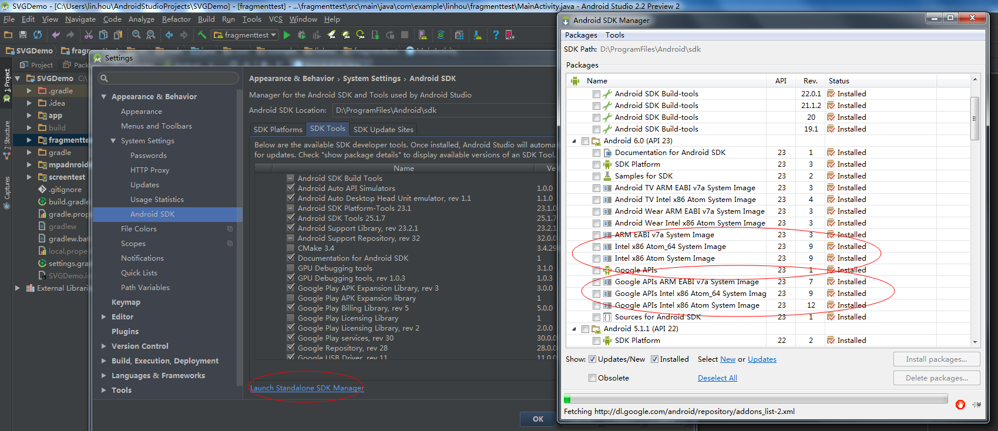Click the Synchronize toolbar icon

click(x=38, y=35)
